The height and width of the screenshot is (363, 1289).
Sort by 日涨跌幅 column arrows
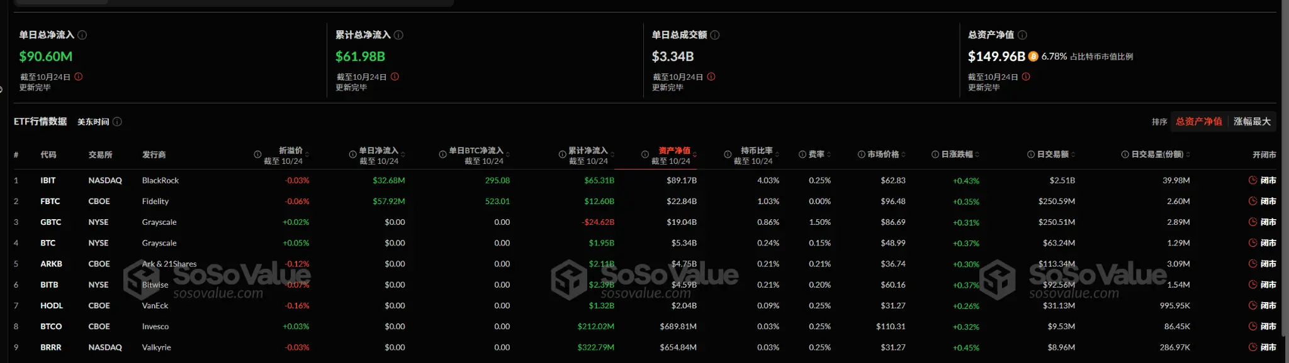[977, 154]
